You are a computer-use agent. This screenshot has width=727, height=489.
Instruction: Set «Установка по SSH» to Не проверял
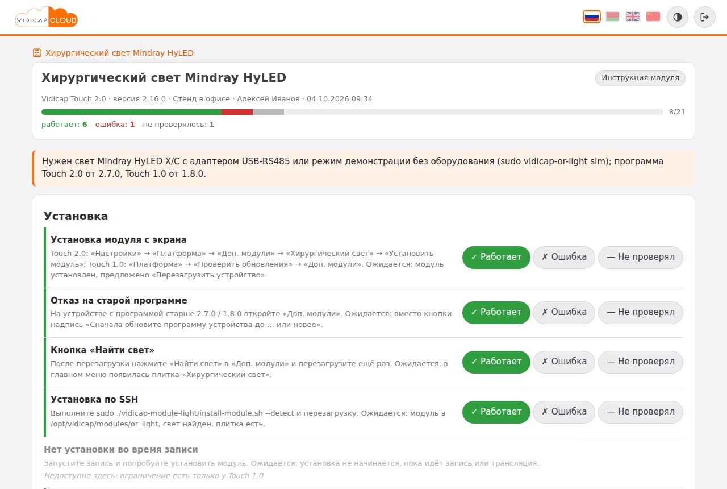[x=641, y=412]
